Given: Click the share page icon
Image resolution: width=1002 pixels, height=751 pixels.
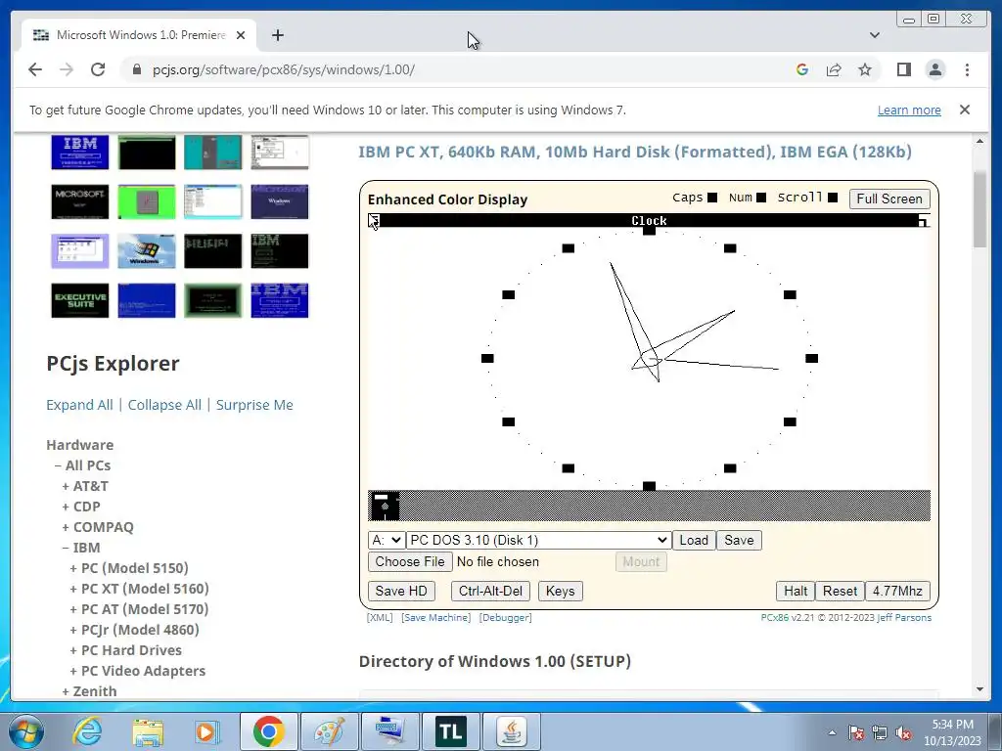Looking at the screenshot, I should click(834, 69).
